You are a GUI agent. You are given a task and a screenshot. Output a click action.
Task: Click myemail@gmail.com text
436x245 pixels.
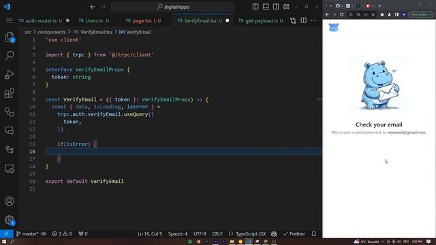click(407, 133)
